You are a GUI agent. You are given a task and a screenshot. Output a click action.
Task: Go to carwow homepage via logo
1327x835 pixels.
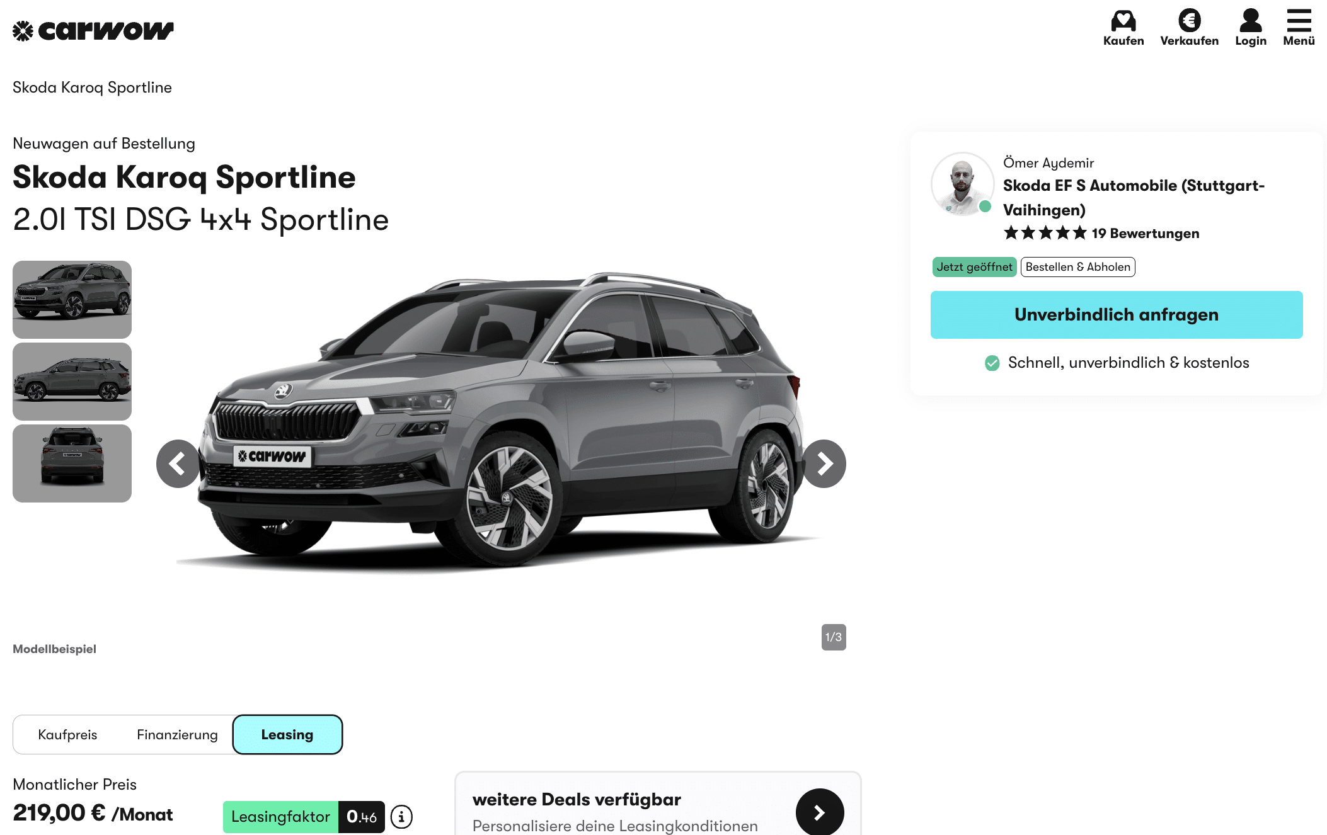[x=93, y=30]
